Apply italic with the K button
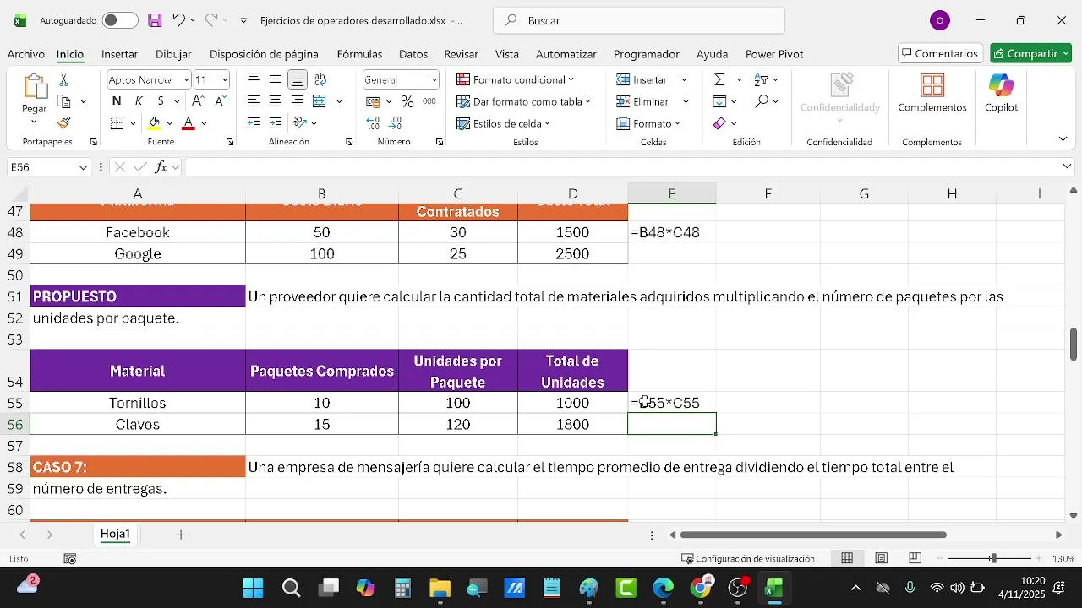The image size is (1082, 608). (x=137, y=101)
